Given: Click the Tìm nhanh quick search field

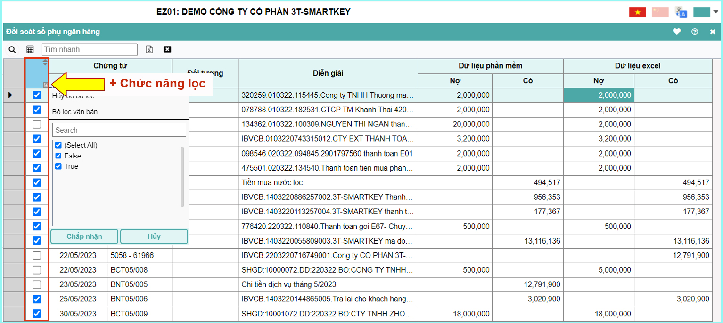Looking at the screenshot, I should point(90,49).
